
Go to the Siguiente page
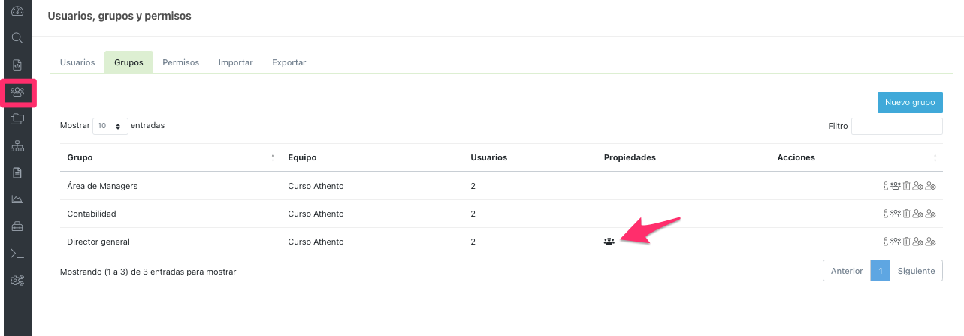click(x=916, y=271)
